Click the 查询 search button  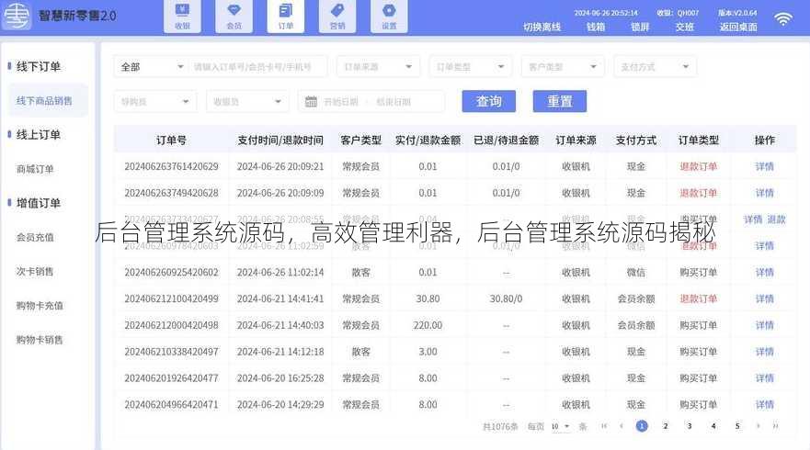click(x=489, y=101)
